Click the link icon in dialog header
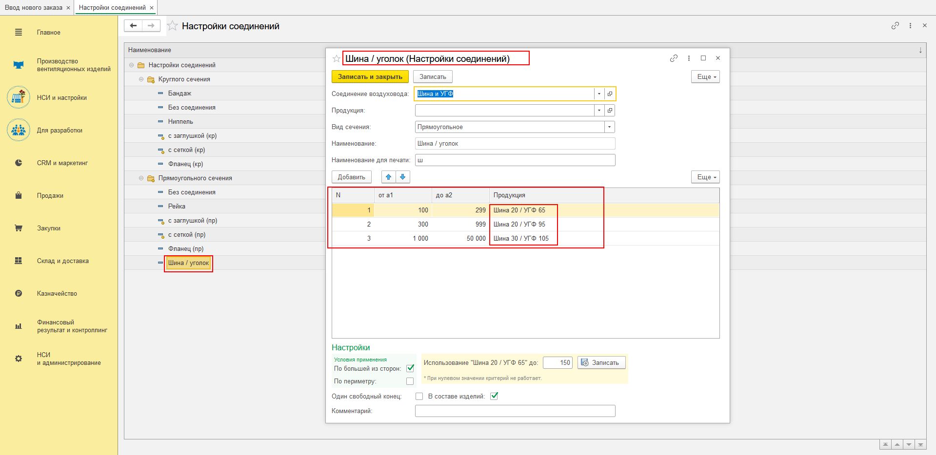The image size is (936, 455). [674, 58]
